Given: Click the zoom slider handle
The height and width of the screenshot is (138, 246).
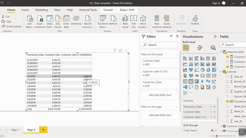Looking at the screenshot, I should [x=217, y=136].
